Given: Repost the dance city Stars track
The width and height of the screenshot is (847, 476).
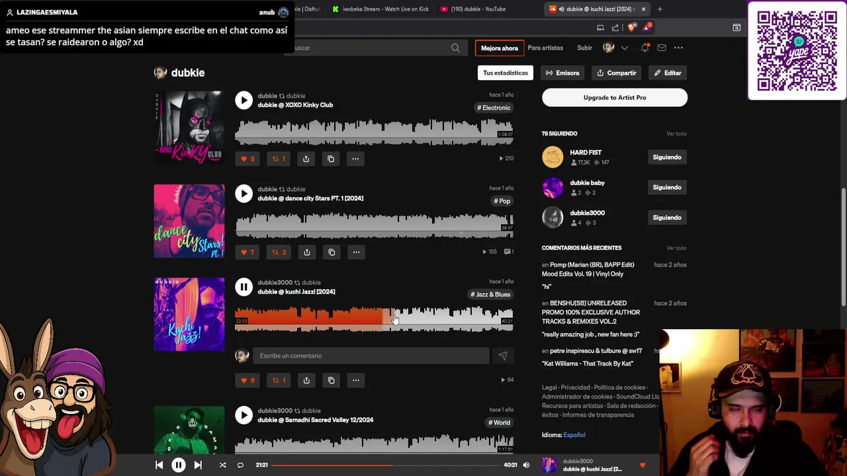Looking at the screenshot, I should (x=279, y=252).
